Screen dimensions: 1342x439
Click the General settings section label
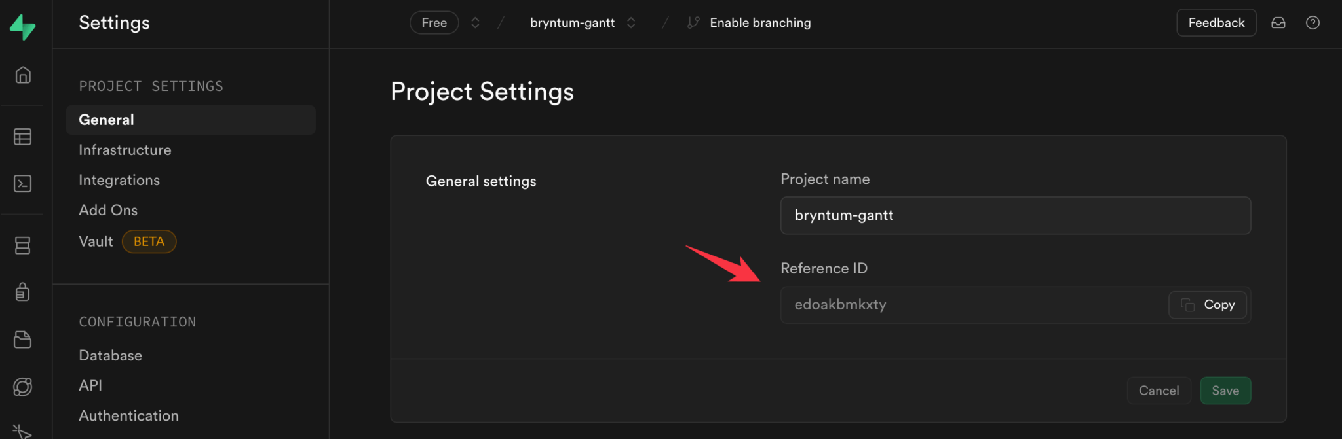point(481,181)
